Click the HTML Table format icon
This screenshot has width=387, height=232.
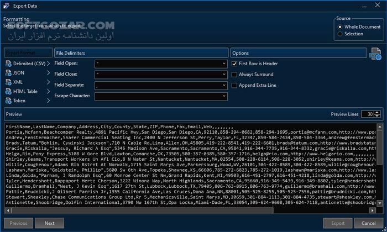pyautogui.click(x=8, y=92)
